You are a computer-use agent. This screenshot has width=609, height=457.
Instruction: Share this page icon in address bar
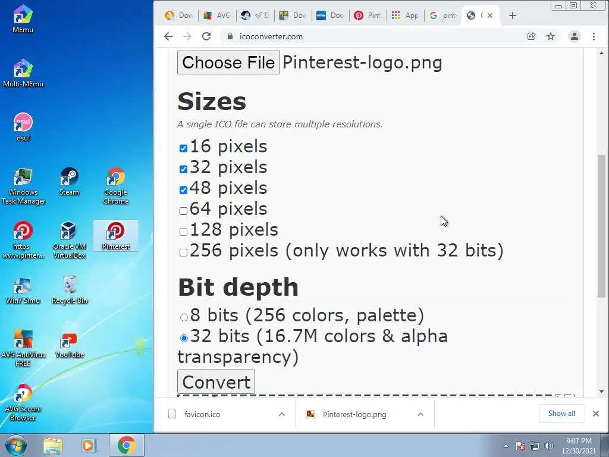coord(531,36)
